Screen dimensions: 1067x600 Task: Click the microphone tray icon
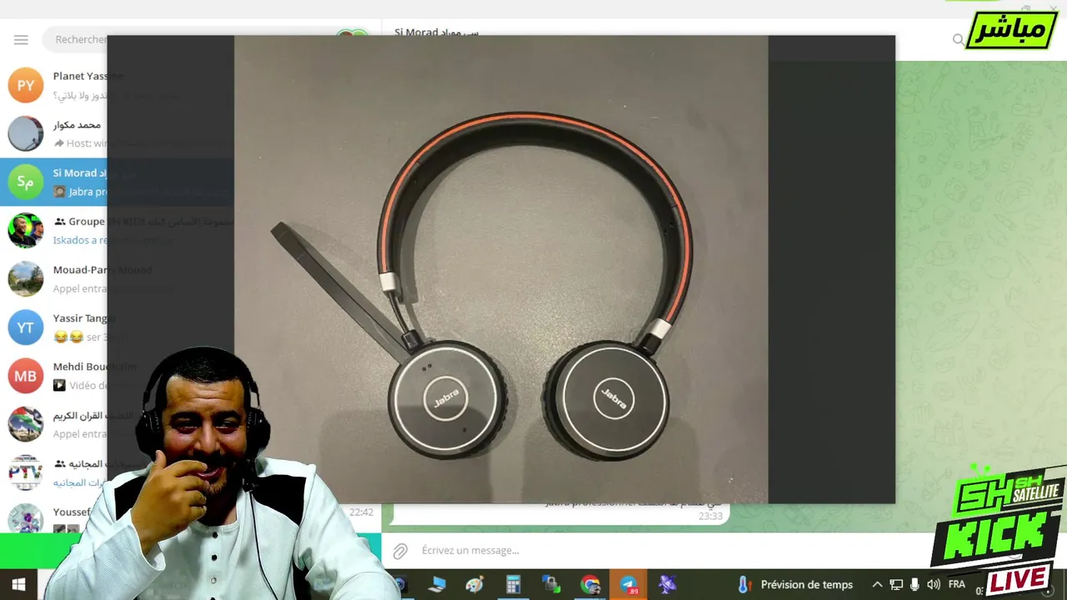914,585
